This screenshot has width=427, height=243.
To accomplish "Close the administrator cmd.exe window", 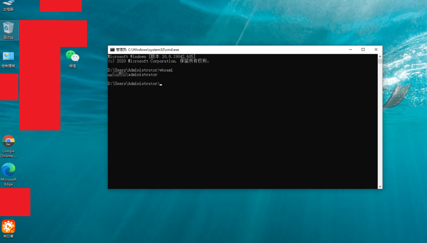I will tap(376, 50).
